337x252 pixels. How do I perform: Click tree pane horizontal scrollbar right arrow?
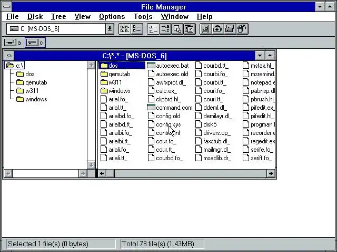(x=83, y=173)
